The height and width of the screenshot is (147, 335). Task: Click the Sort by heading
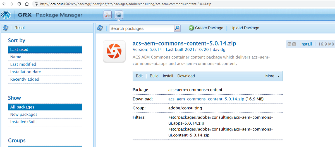(17, 40)
